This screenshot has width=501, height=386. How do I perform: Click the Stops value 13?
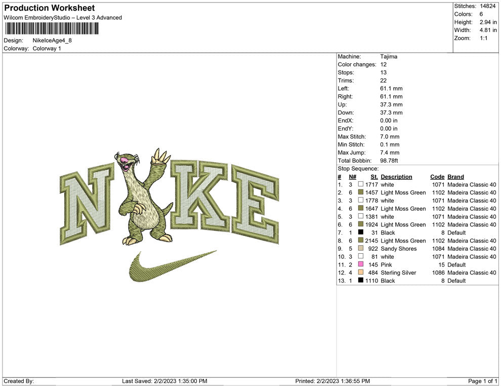[384, 72]
